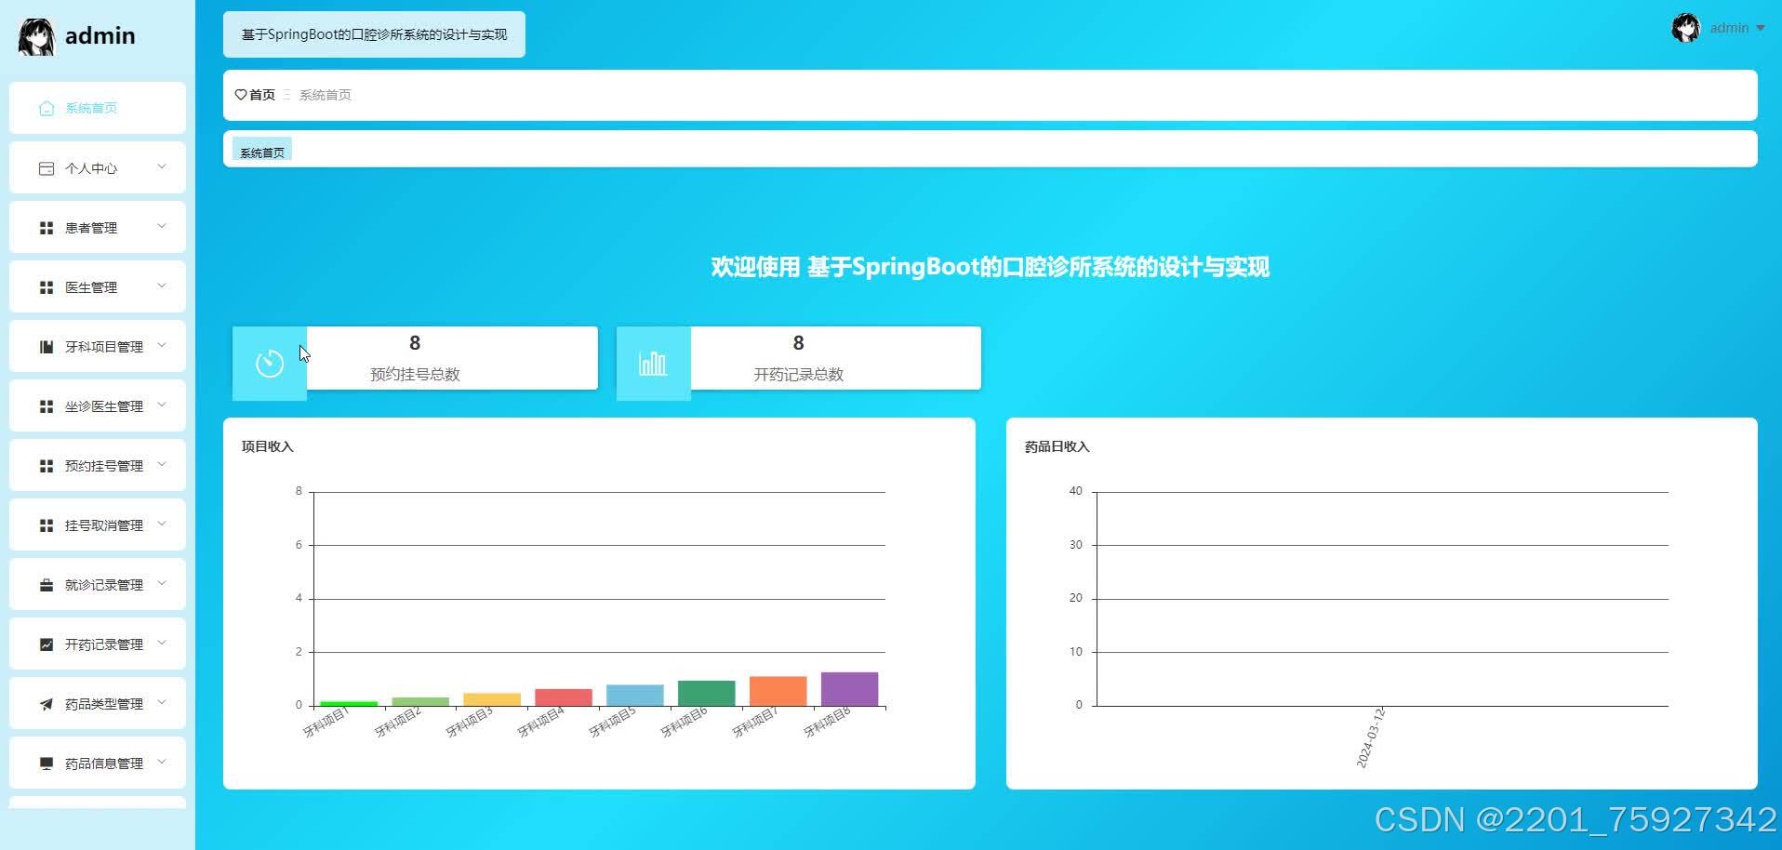Click the admin avatar at top right
1782x850 pixels.
coord(1685,28)
